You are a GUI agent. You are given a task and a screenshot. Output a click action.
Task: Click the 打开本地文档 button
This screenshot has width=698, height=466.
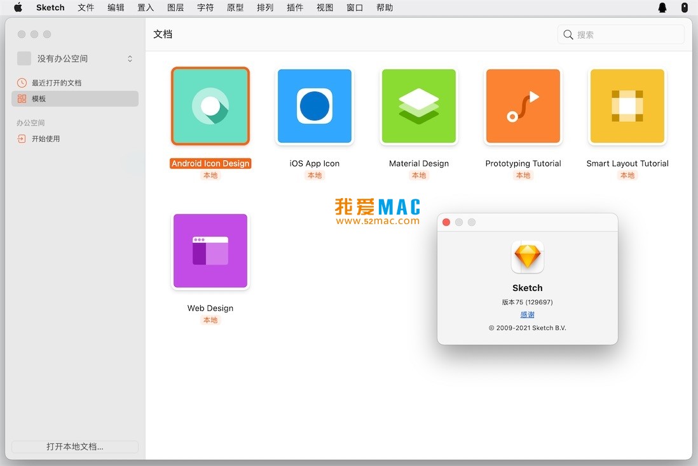(74, 446)
